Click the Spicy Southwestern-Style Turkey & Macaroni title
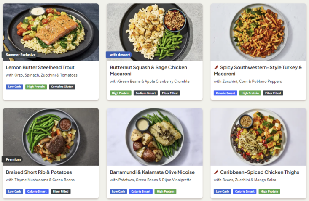 (x=258, y=71)
